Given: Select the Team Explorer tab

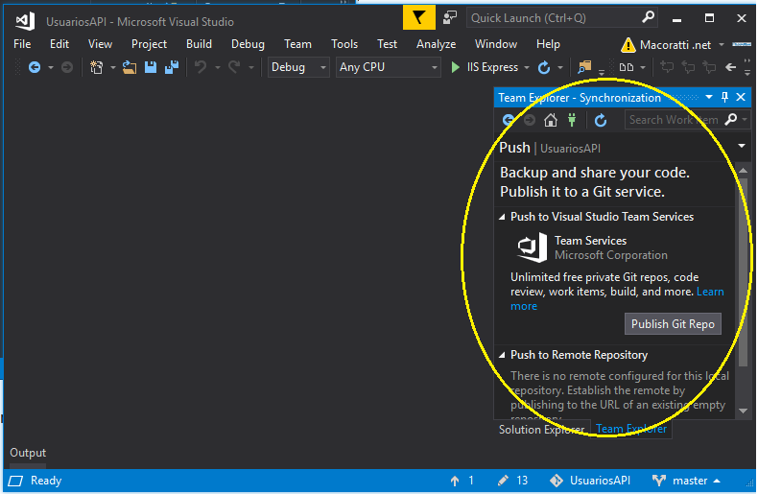Looking at the screenshot, I should [x=631, y=429].
